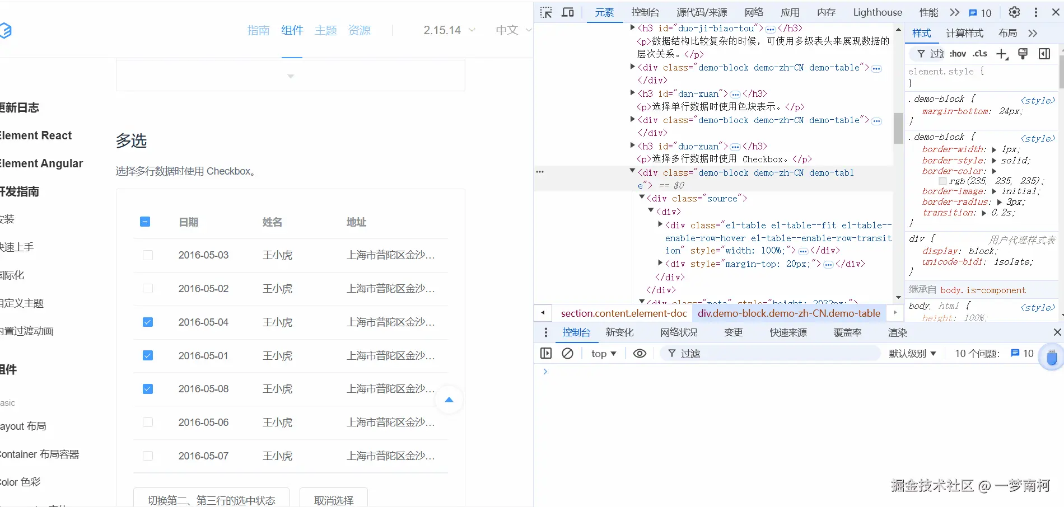Uncheck the 2016-05-01 row checkbox
This screenshot has height=507, width=1064.
pos(148,355)
